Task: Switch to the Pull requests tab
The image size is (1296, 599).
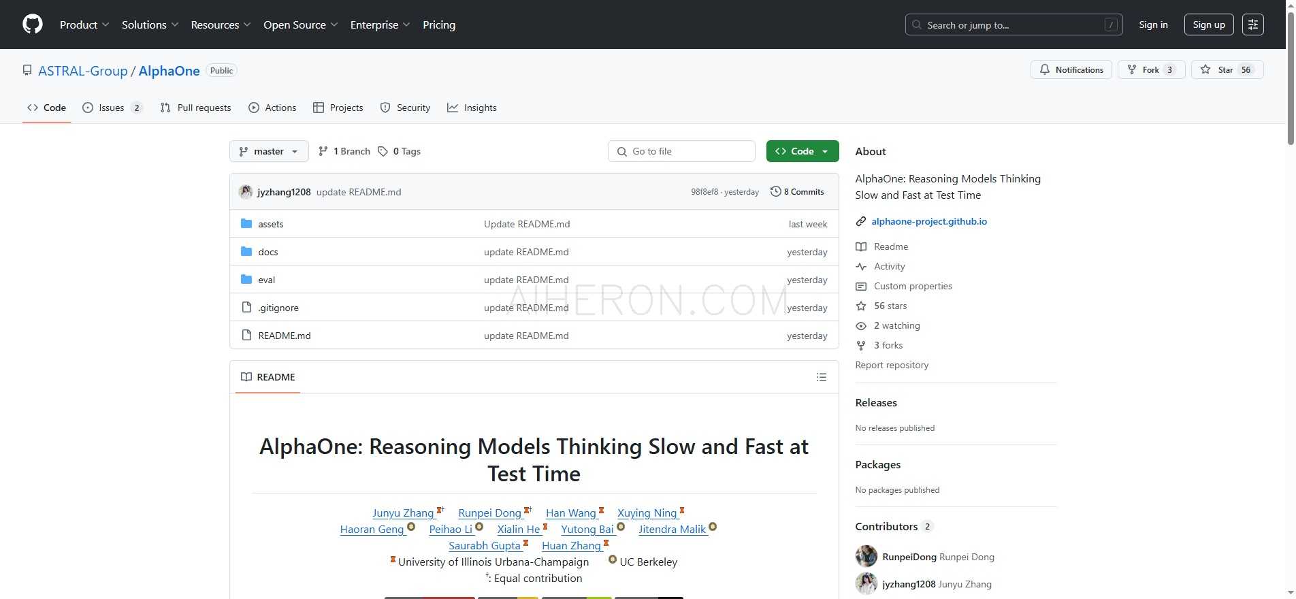Action: click(195, 108)
